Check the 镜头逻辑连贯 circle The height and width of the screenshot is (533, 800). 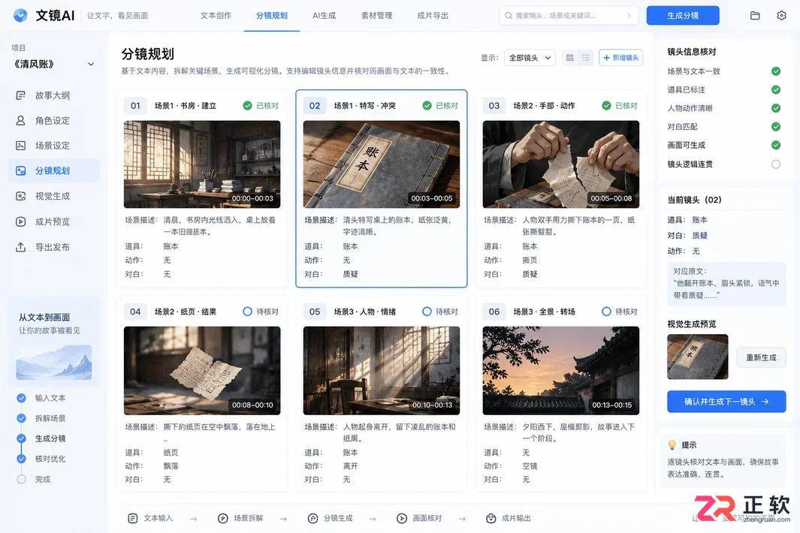(775, 164)
